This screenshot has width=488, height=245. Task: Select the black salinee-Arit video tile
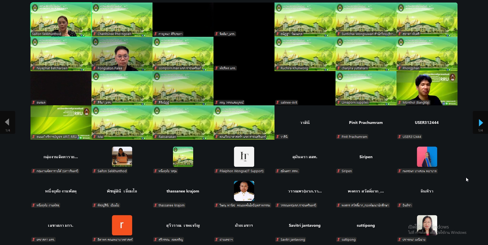[305, 88]
